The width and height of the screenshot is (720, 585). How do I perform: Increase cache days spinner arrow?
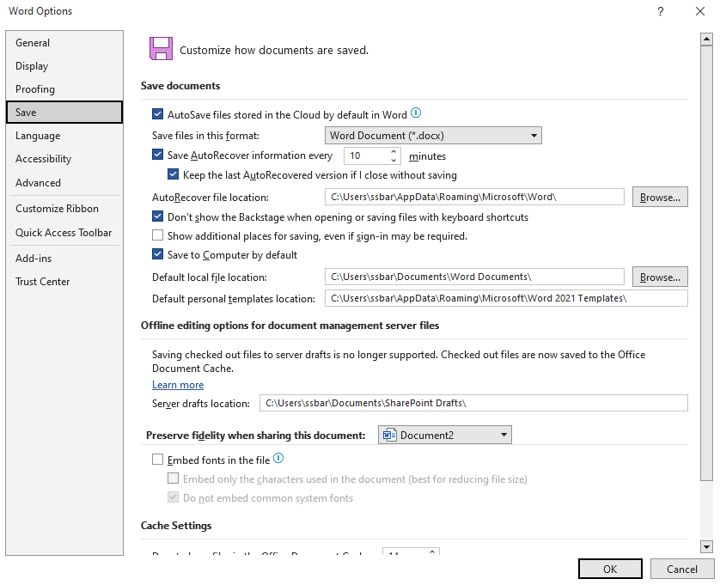[x=432, y=551]
